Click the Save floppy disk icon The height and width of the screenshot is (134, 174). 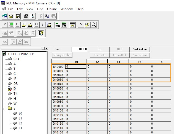tap(18, 16)
